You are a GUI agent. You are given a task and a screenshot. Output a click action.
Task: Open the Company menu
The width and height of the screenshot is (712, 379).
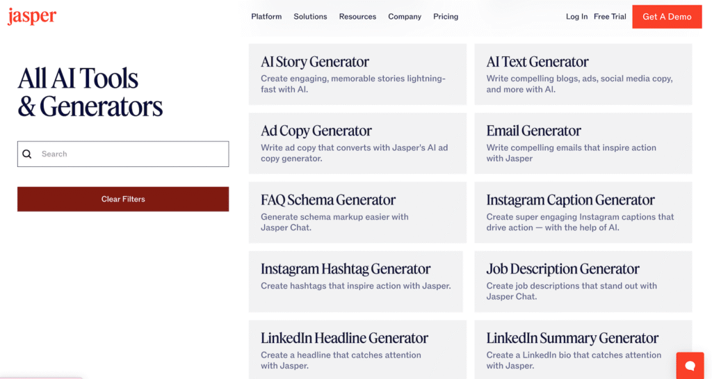[x=405, y=17]
